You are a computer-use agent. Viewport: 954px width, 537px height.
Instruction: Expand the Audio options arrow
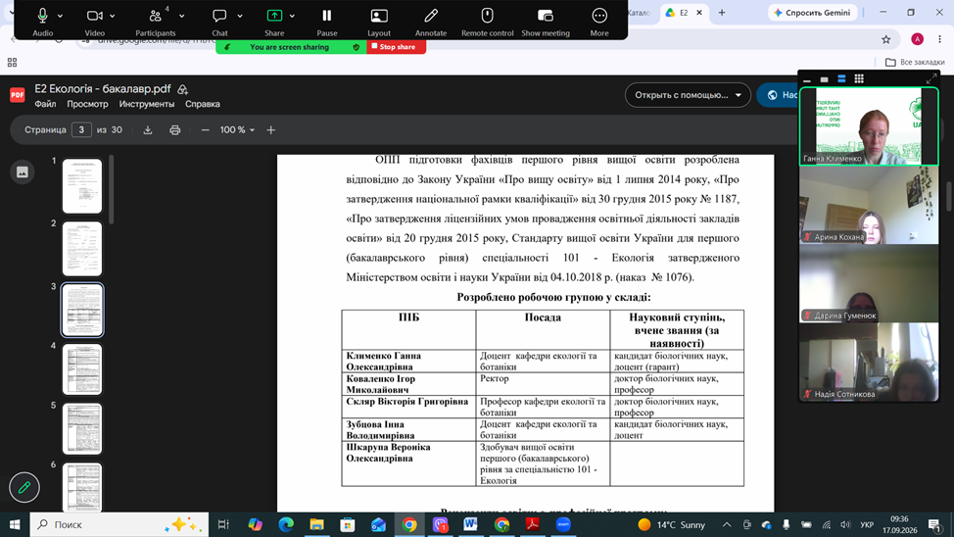click(x=60, y=17)
